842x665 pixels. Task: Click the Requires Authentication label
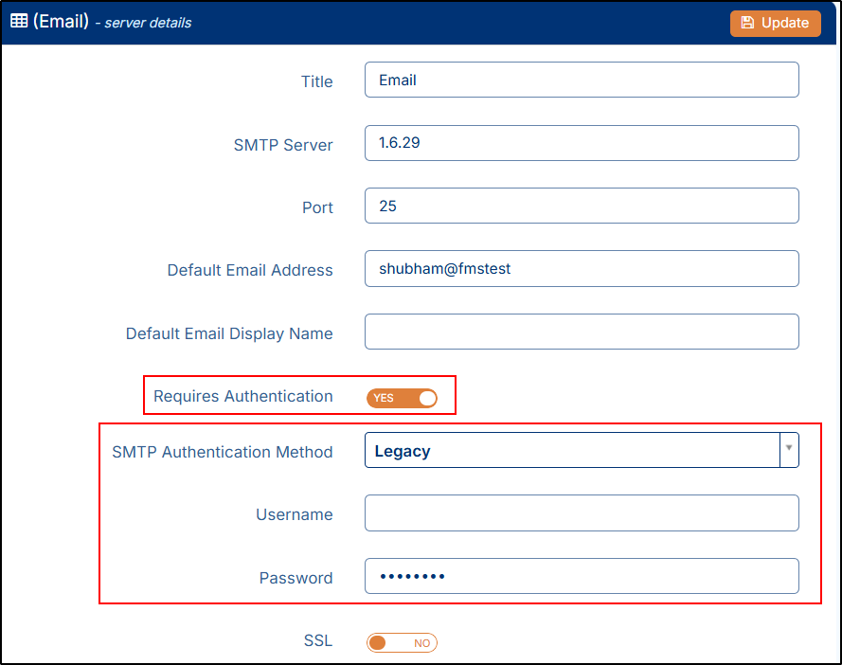242,396
